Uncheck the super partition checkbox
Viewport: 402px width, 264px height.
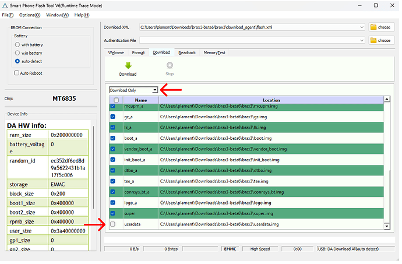pyautogui.click(x=113, y=214)
